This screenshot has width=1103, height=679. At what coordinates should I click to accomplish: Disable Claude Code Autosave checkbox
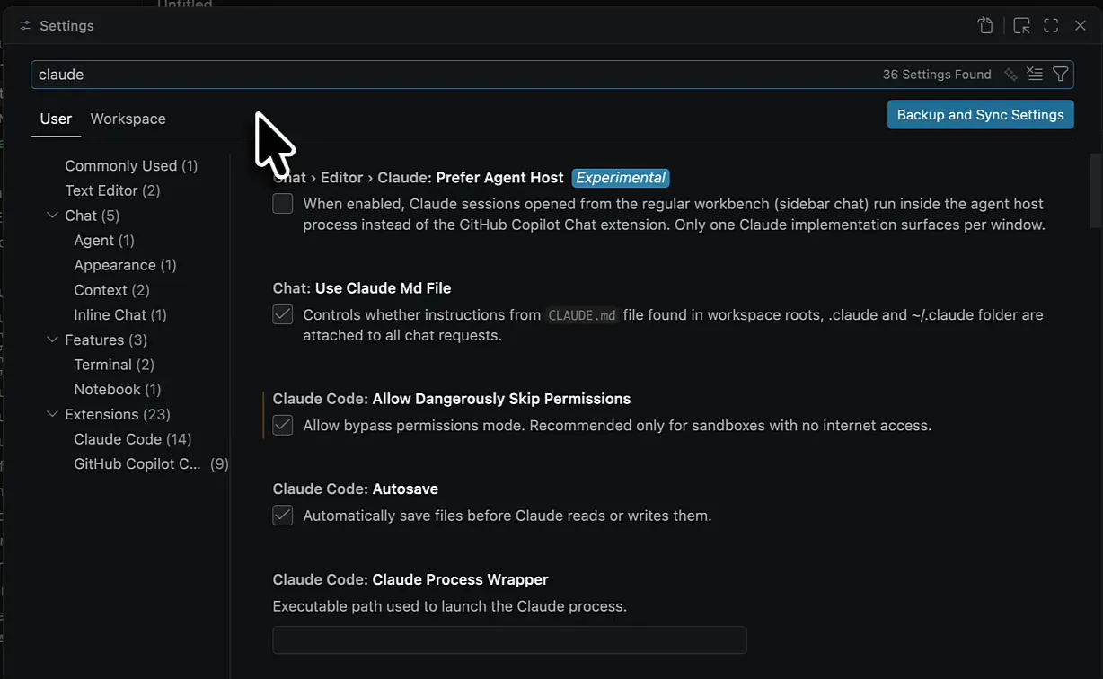click(x=283, y=516)
